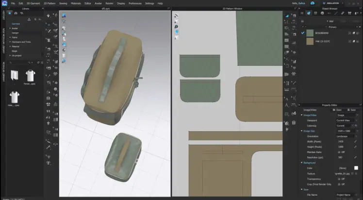This screenshot has width=363, height=200.
Task: Open the SIMULATION mode dropdown
Action: point(333,3)
